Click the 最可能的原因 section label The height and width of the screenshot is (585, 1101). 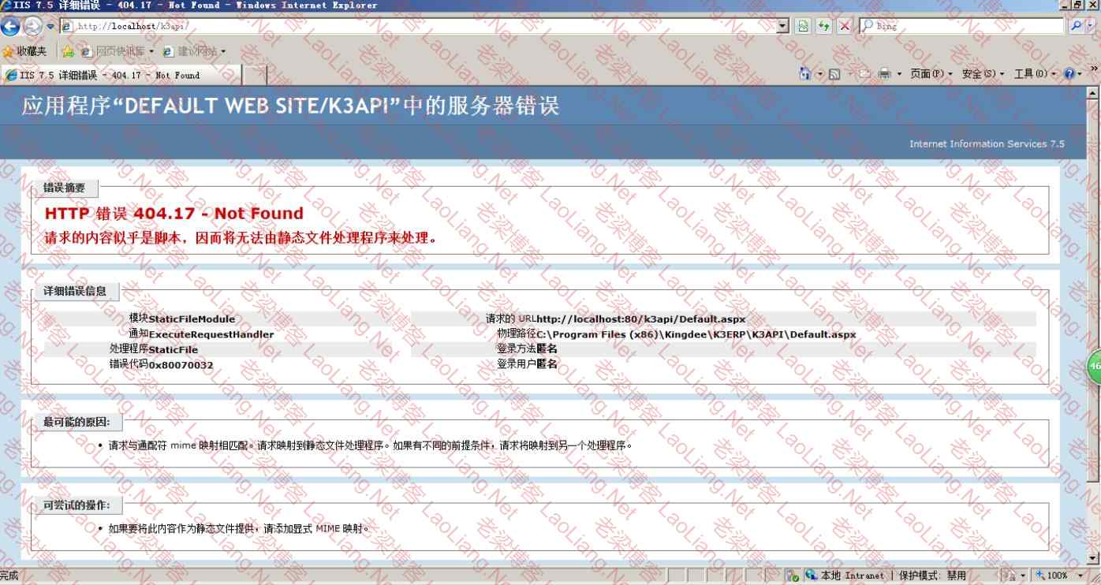tap(77, 422)
